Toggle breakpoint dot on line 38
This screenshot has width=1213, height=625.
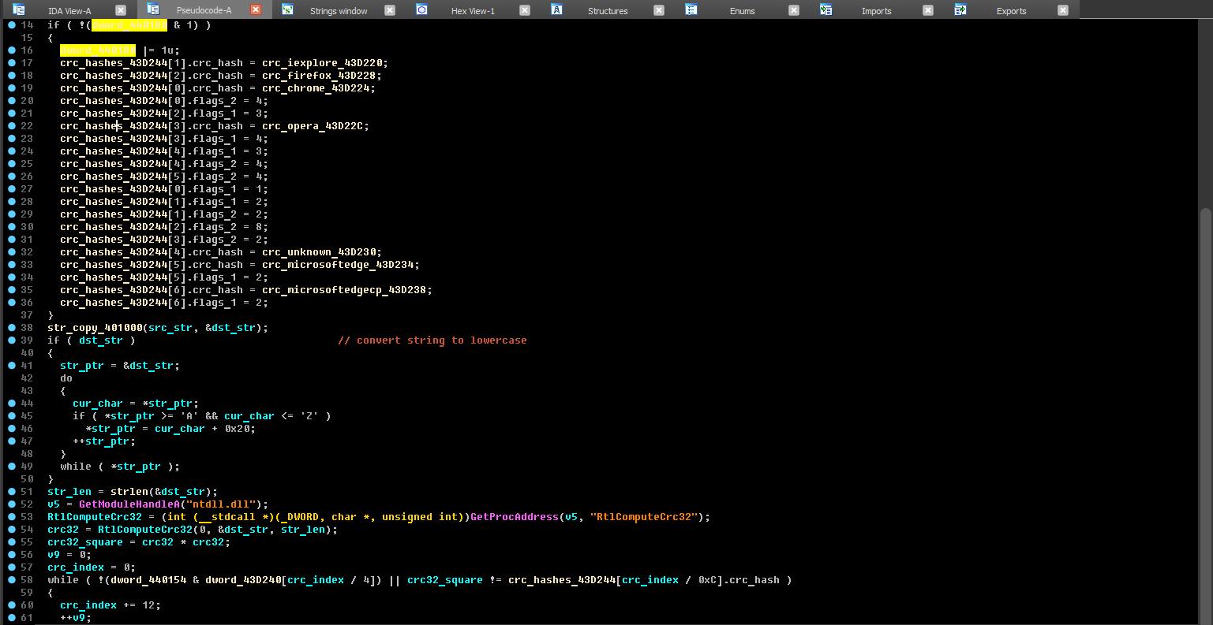click(x=12, y=327)
